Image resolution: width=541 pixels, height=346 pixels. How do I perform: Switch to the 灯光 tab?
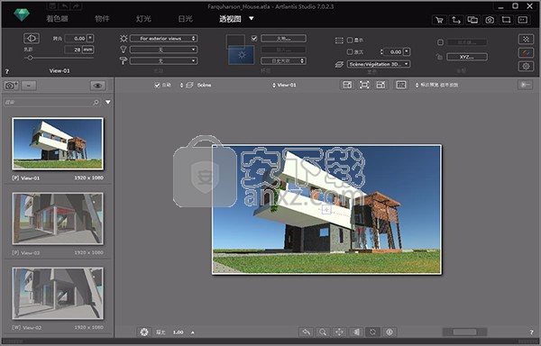pos(143,18)
